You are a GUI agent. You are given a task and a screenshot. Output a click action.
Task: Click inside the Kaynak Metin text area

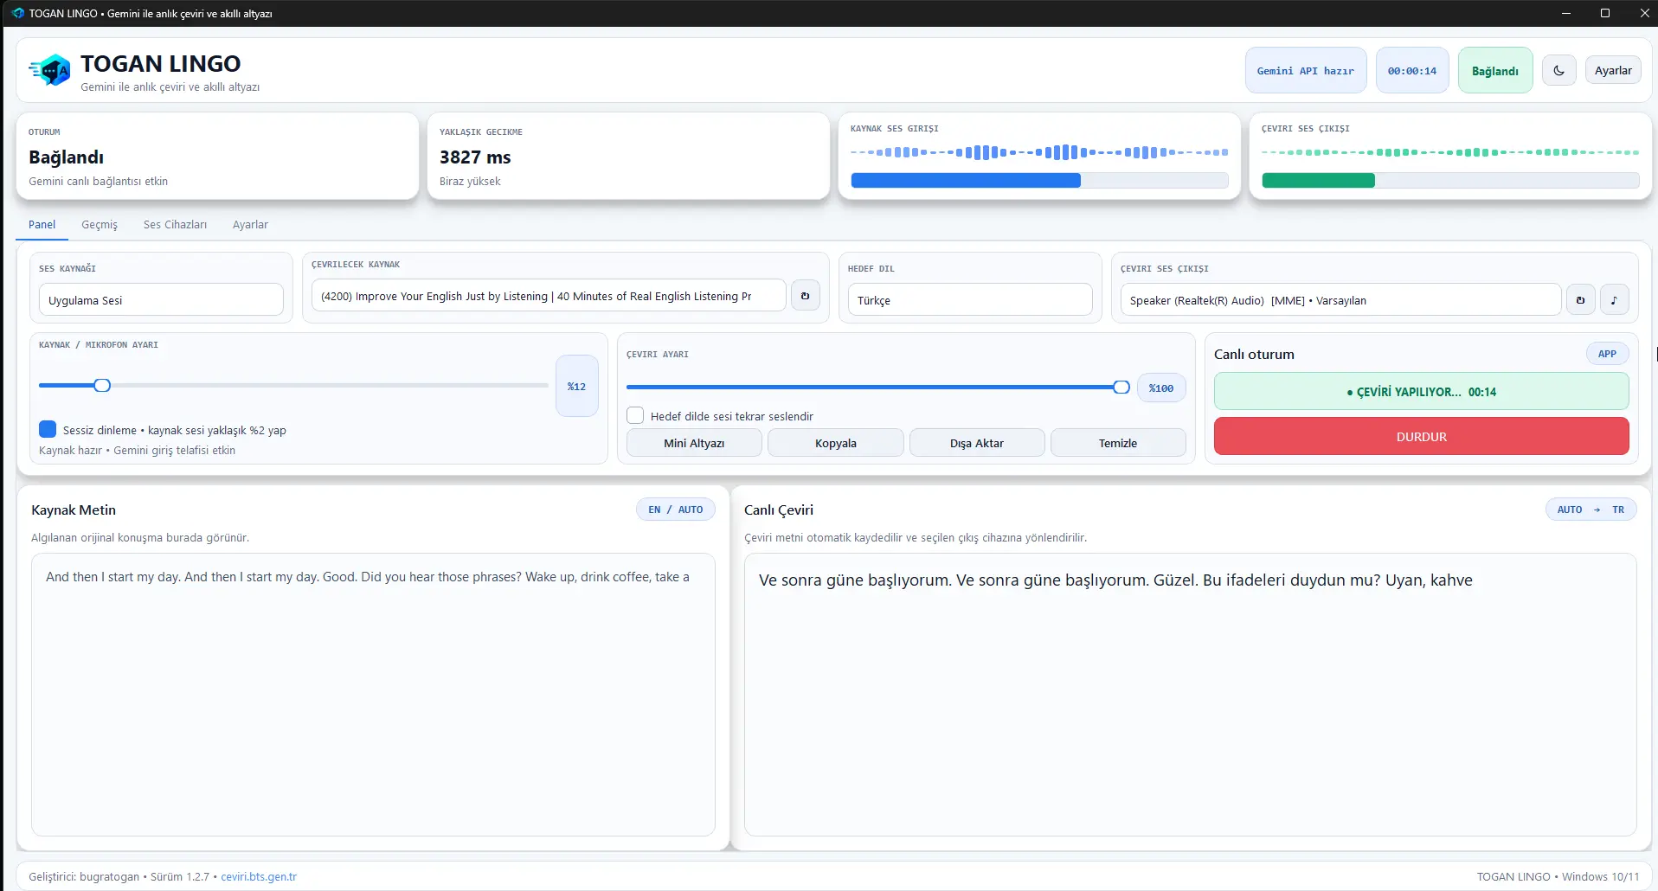pyautogui.click(x=373, y=694)
